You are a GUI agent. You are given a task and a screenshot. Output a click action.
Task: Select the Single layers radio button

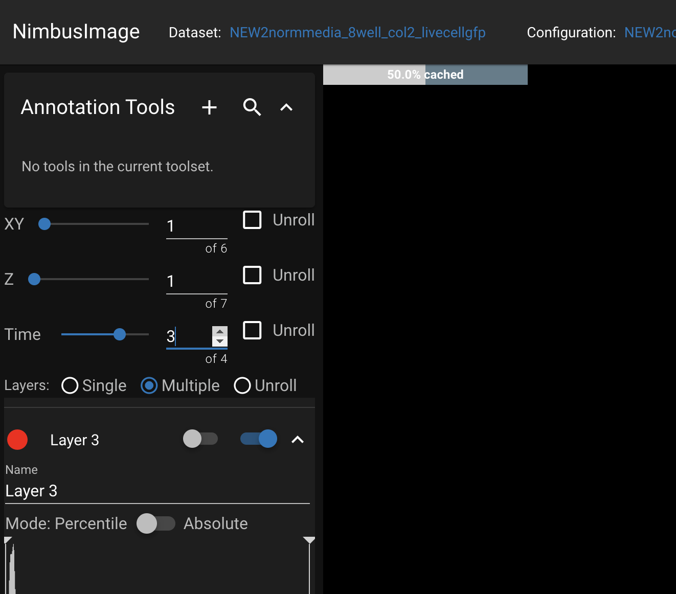tap(70, 385)
